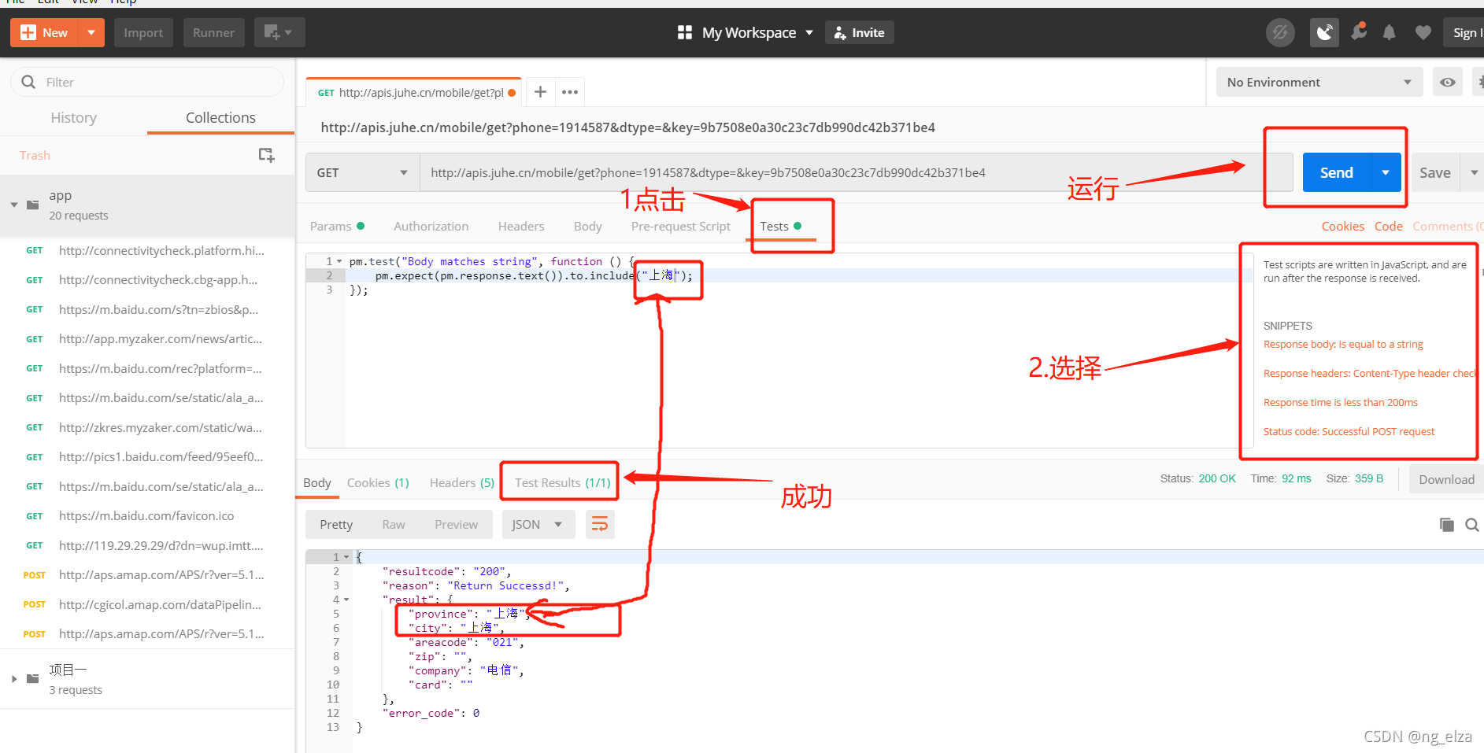
Task: Collapse line 1 code fold arrow
Action: pyautogui.click(x=339, y=261)
